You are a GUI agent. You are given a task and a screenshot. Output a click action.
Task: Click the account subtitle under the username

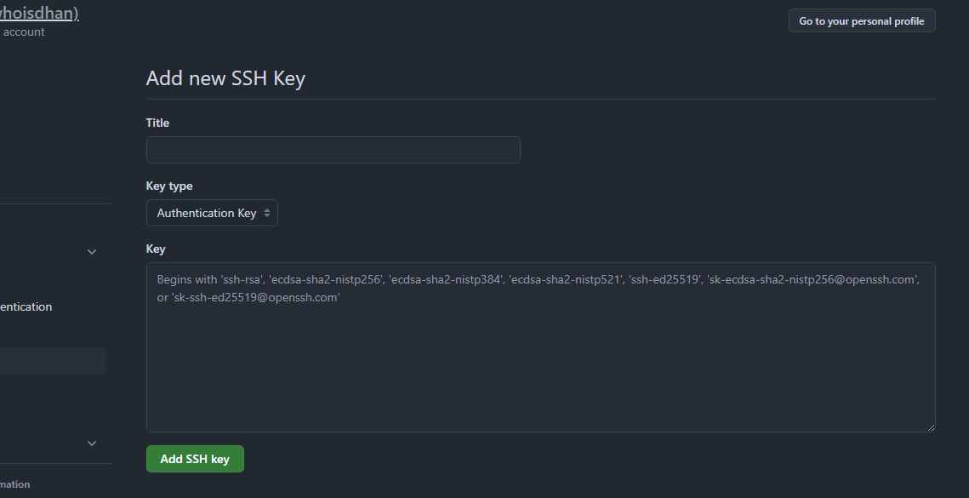tap(23, 32)
